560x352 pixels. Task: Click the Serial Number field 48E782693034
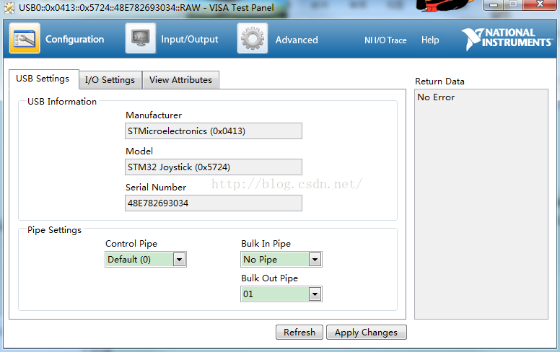tap(214, 203)
